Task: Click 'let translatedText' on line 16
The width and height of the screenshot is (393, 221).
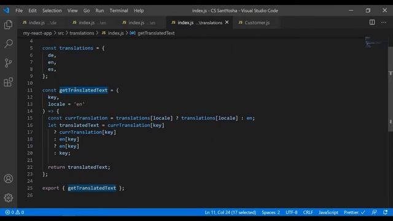Action: [x=74, y=125]
